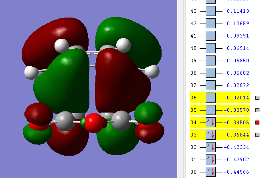Click the far-left white hydrogen atom
Image resolution: width=261 pixels, height=178 pixels.
pyautogui.click(x=32, y=73)
